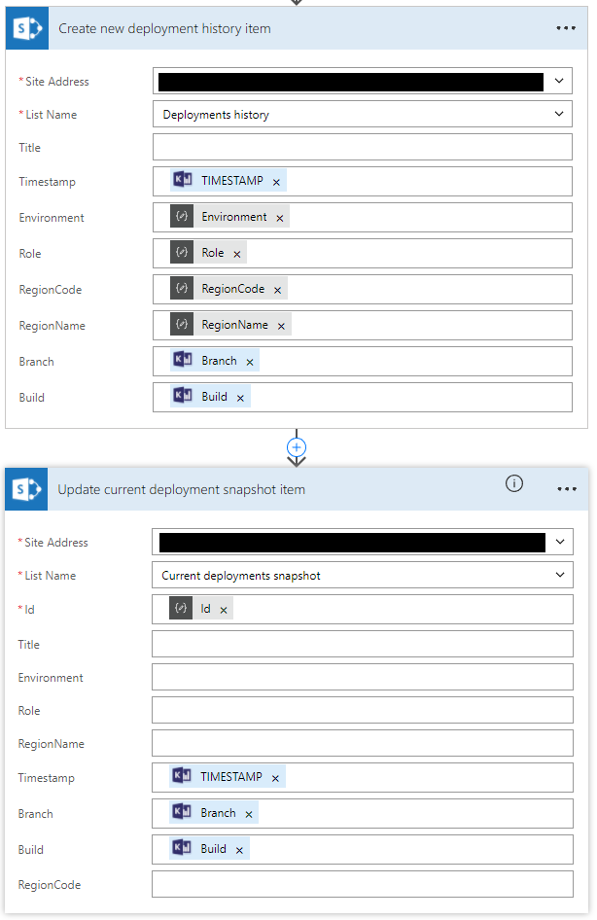The width and height of the screenshot is (597, 920).
Task: Open the ellipsis menu on Update current deployment snapshot item
Action: click(x=567, y=489)
